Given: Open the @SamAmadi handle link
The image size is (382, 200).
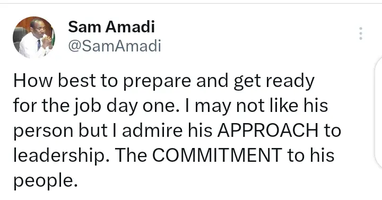Looking at the screenshot, I should coord(115,46).
